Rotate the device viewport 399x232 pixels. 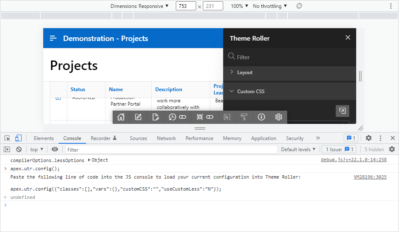pyautogui.click(x=299, y=6)
